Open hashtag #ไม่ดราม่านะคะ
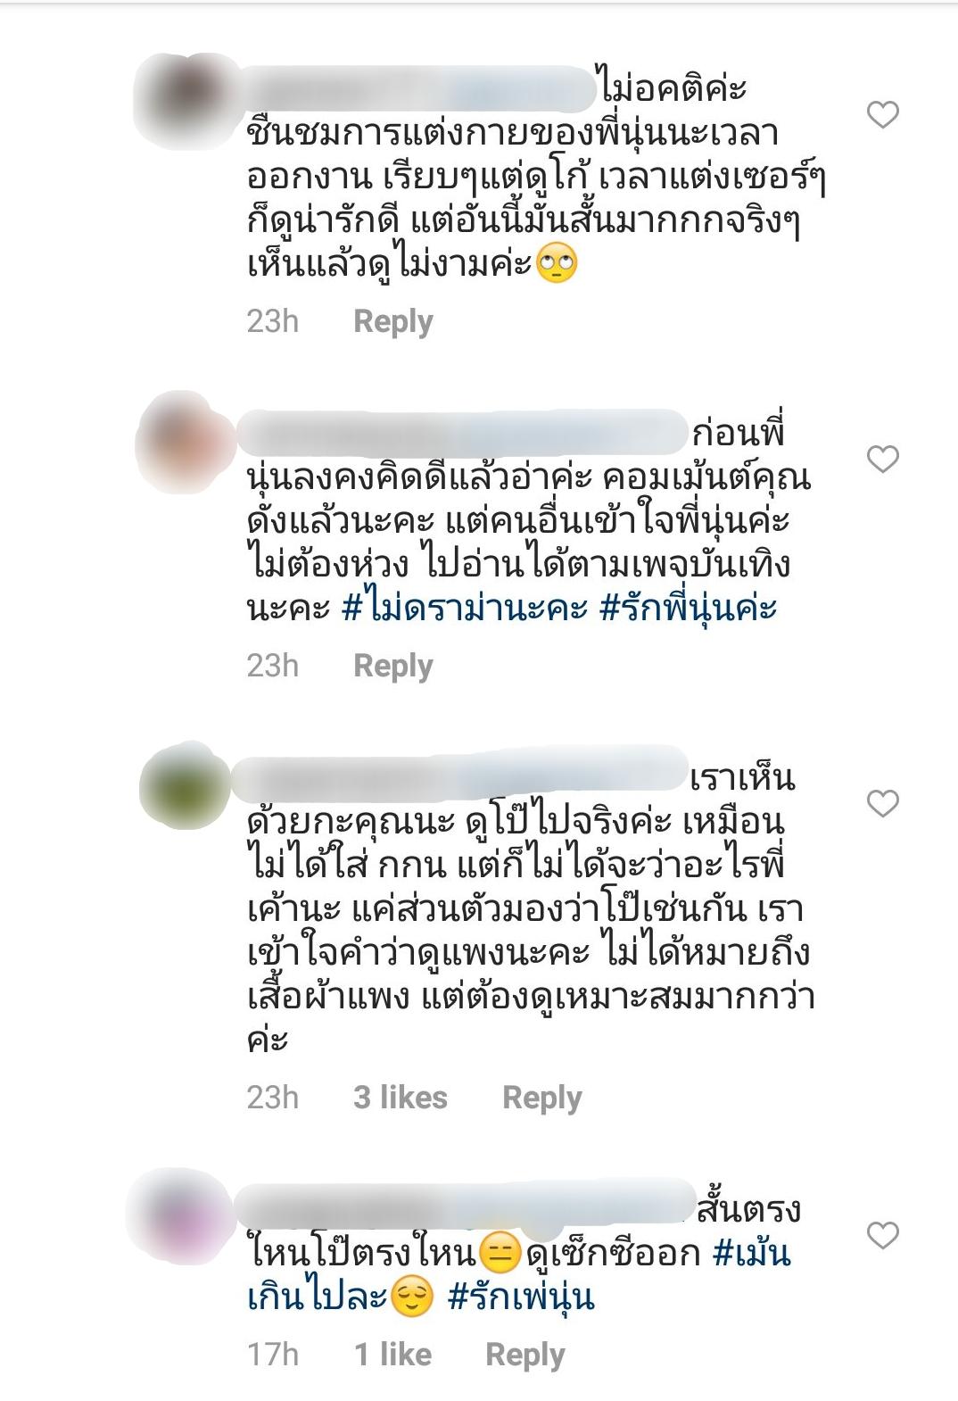 465,608
